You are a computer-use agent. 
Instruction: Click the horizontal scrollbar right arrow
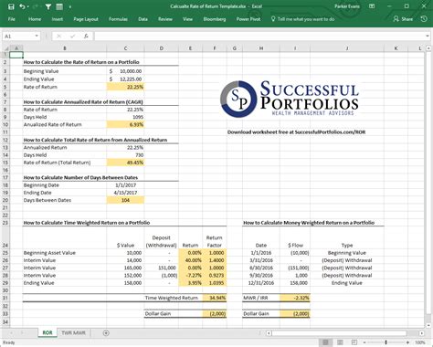[421, 333]
